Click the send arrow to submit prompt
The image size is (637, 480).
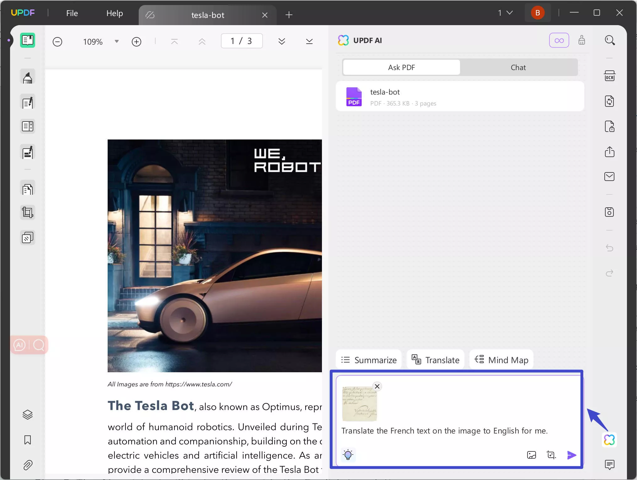coord(571,455)
